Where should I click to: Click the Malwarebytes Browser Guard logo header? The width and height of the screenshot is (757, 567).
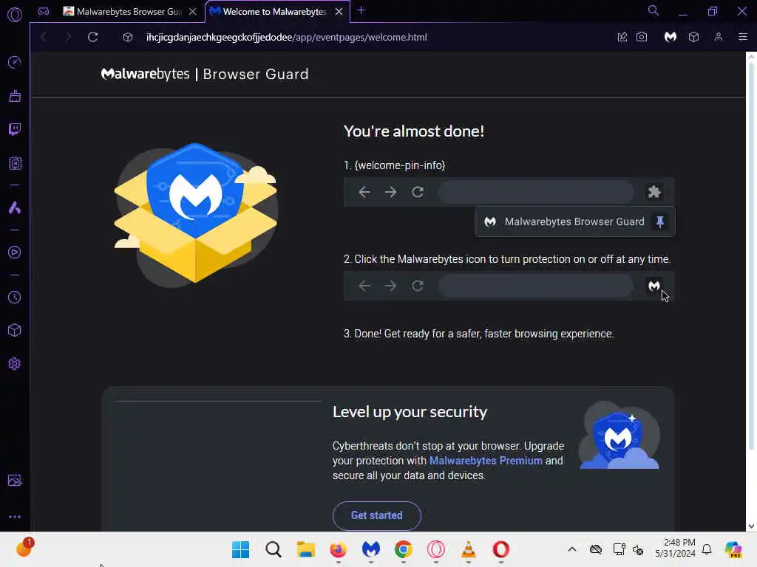205,75
